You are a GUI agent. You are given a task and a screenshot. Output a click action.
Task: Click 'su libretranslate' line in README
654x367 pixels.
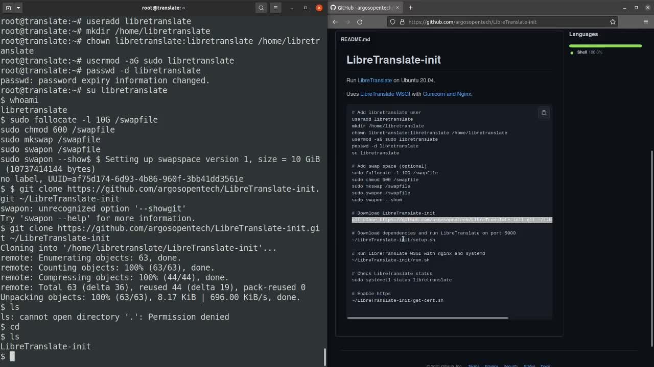375,153
